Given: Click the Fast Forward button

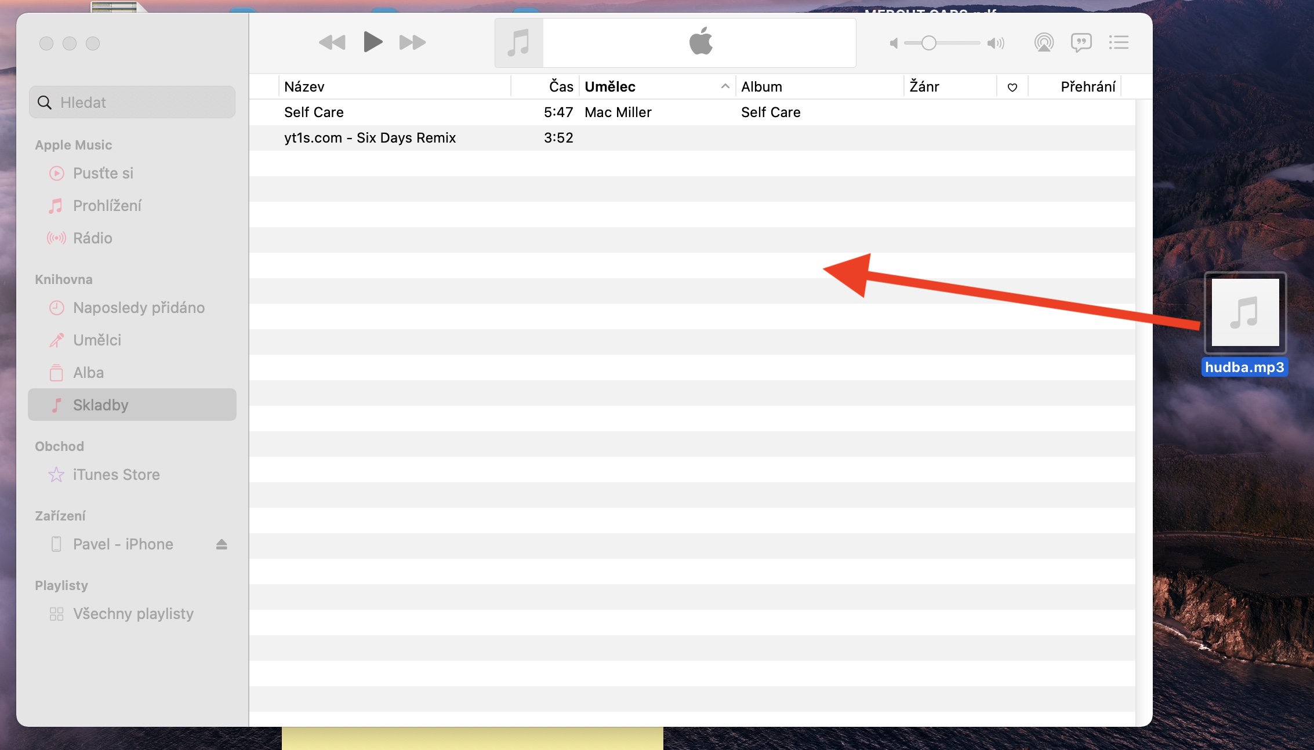Looking at the screenshot, I should click(x=412, y=42).
